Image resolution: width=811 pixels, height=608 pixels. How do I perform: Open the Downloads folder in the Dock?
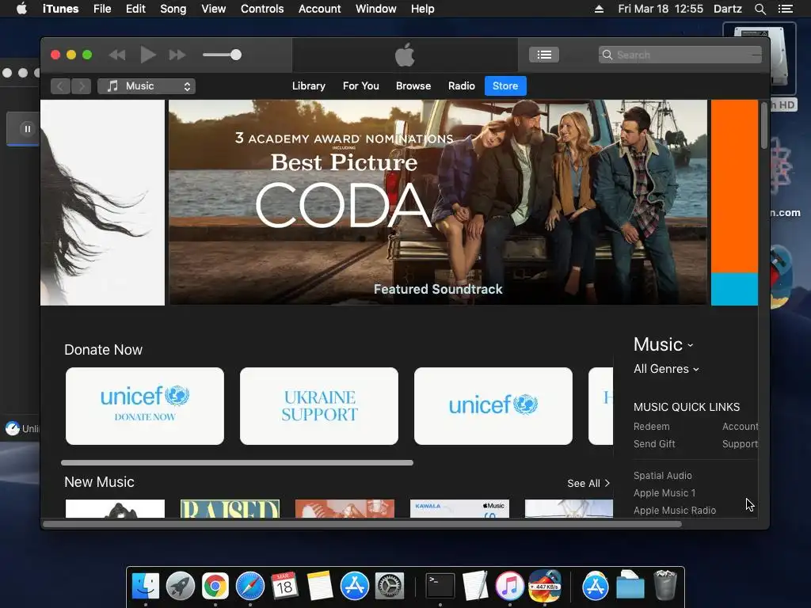tap(630, 585)
